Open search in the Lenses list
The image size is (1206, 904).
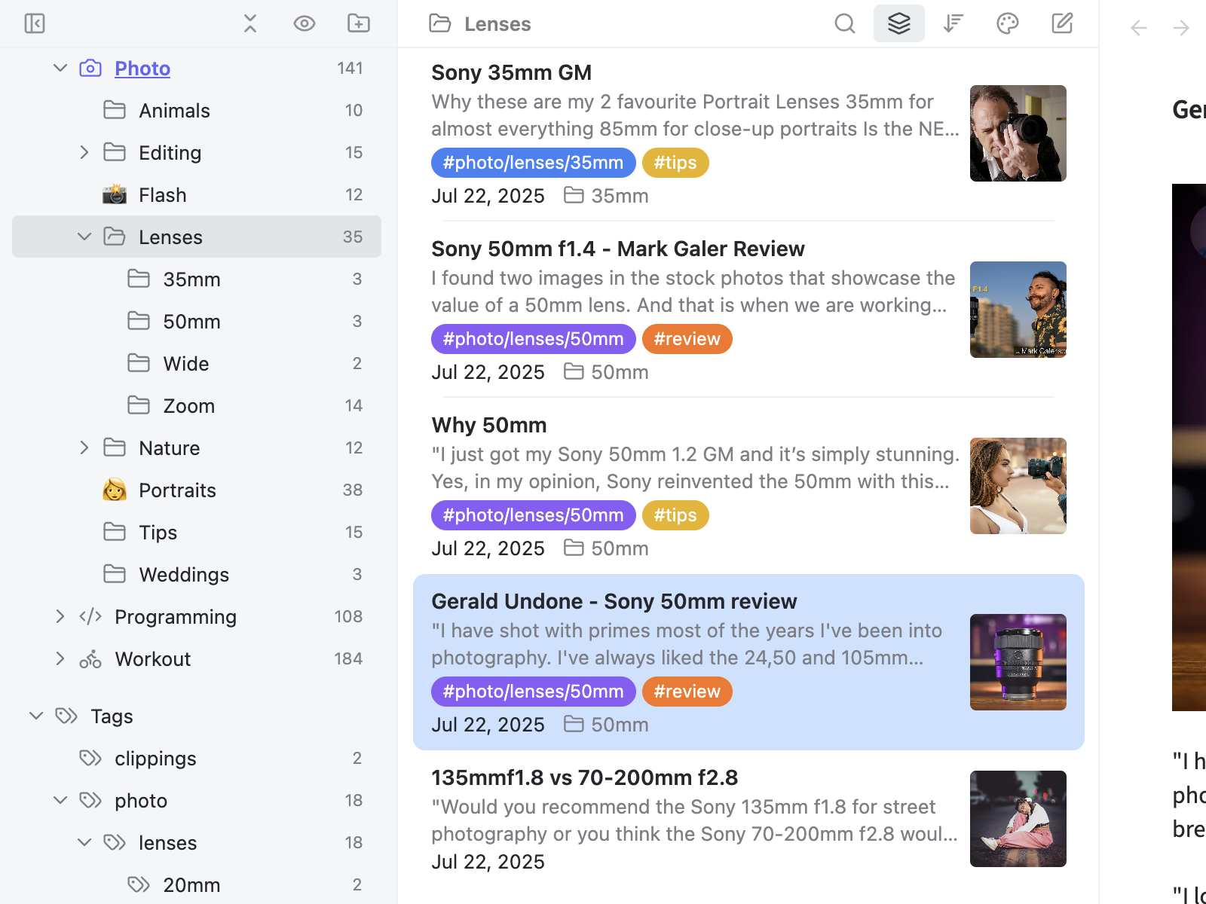pyautogui.click(x=844, y=23)
